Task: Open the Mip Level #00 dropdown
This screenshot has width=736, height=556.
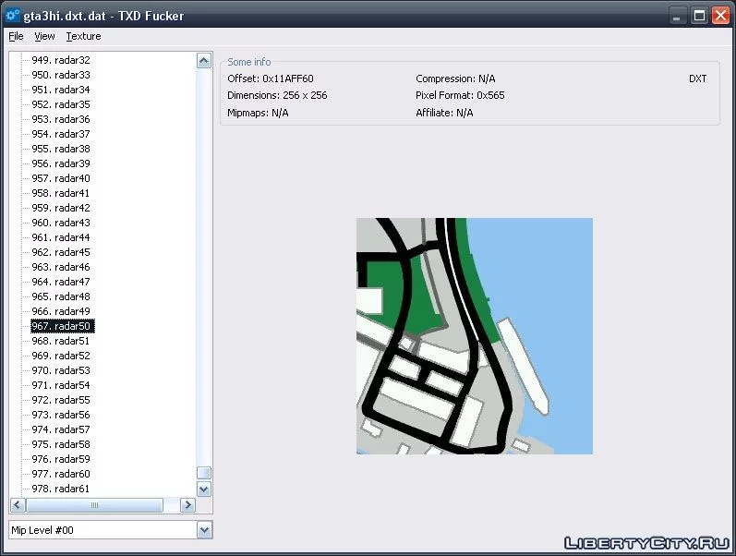Action: click(204, 531)
